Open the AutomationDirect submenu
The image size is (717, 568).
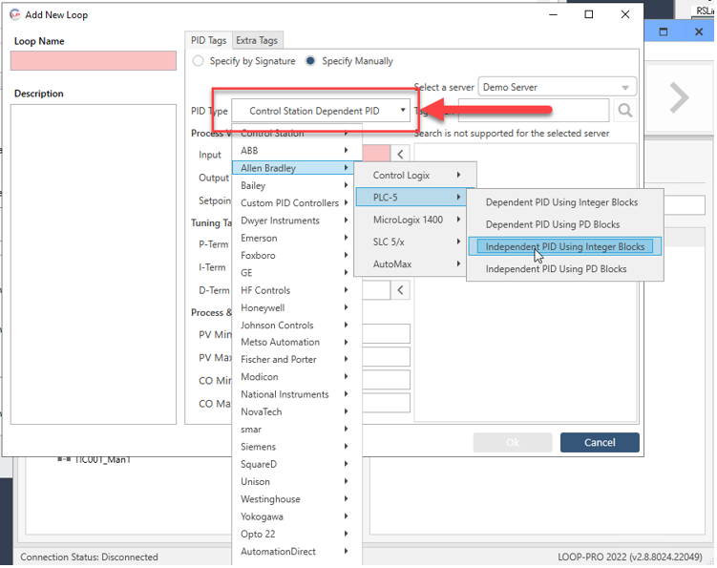point(295,551)
